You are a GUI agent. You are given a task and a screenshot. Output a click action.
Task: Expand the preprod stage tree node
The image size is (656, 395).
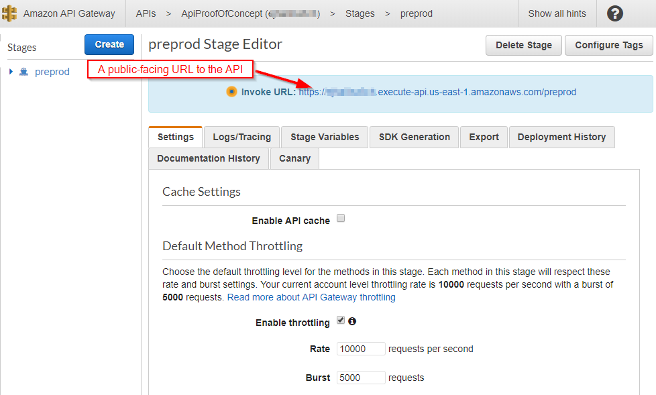coord(11,71)
